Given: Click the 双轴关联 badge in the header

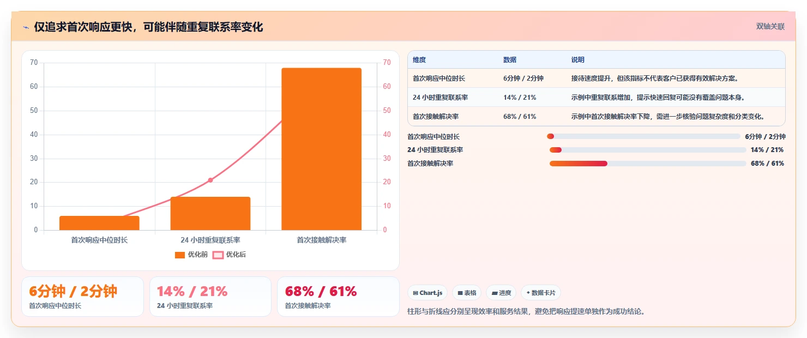Looking at the screenshot, I should point(770,27).
